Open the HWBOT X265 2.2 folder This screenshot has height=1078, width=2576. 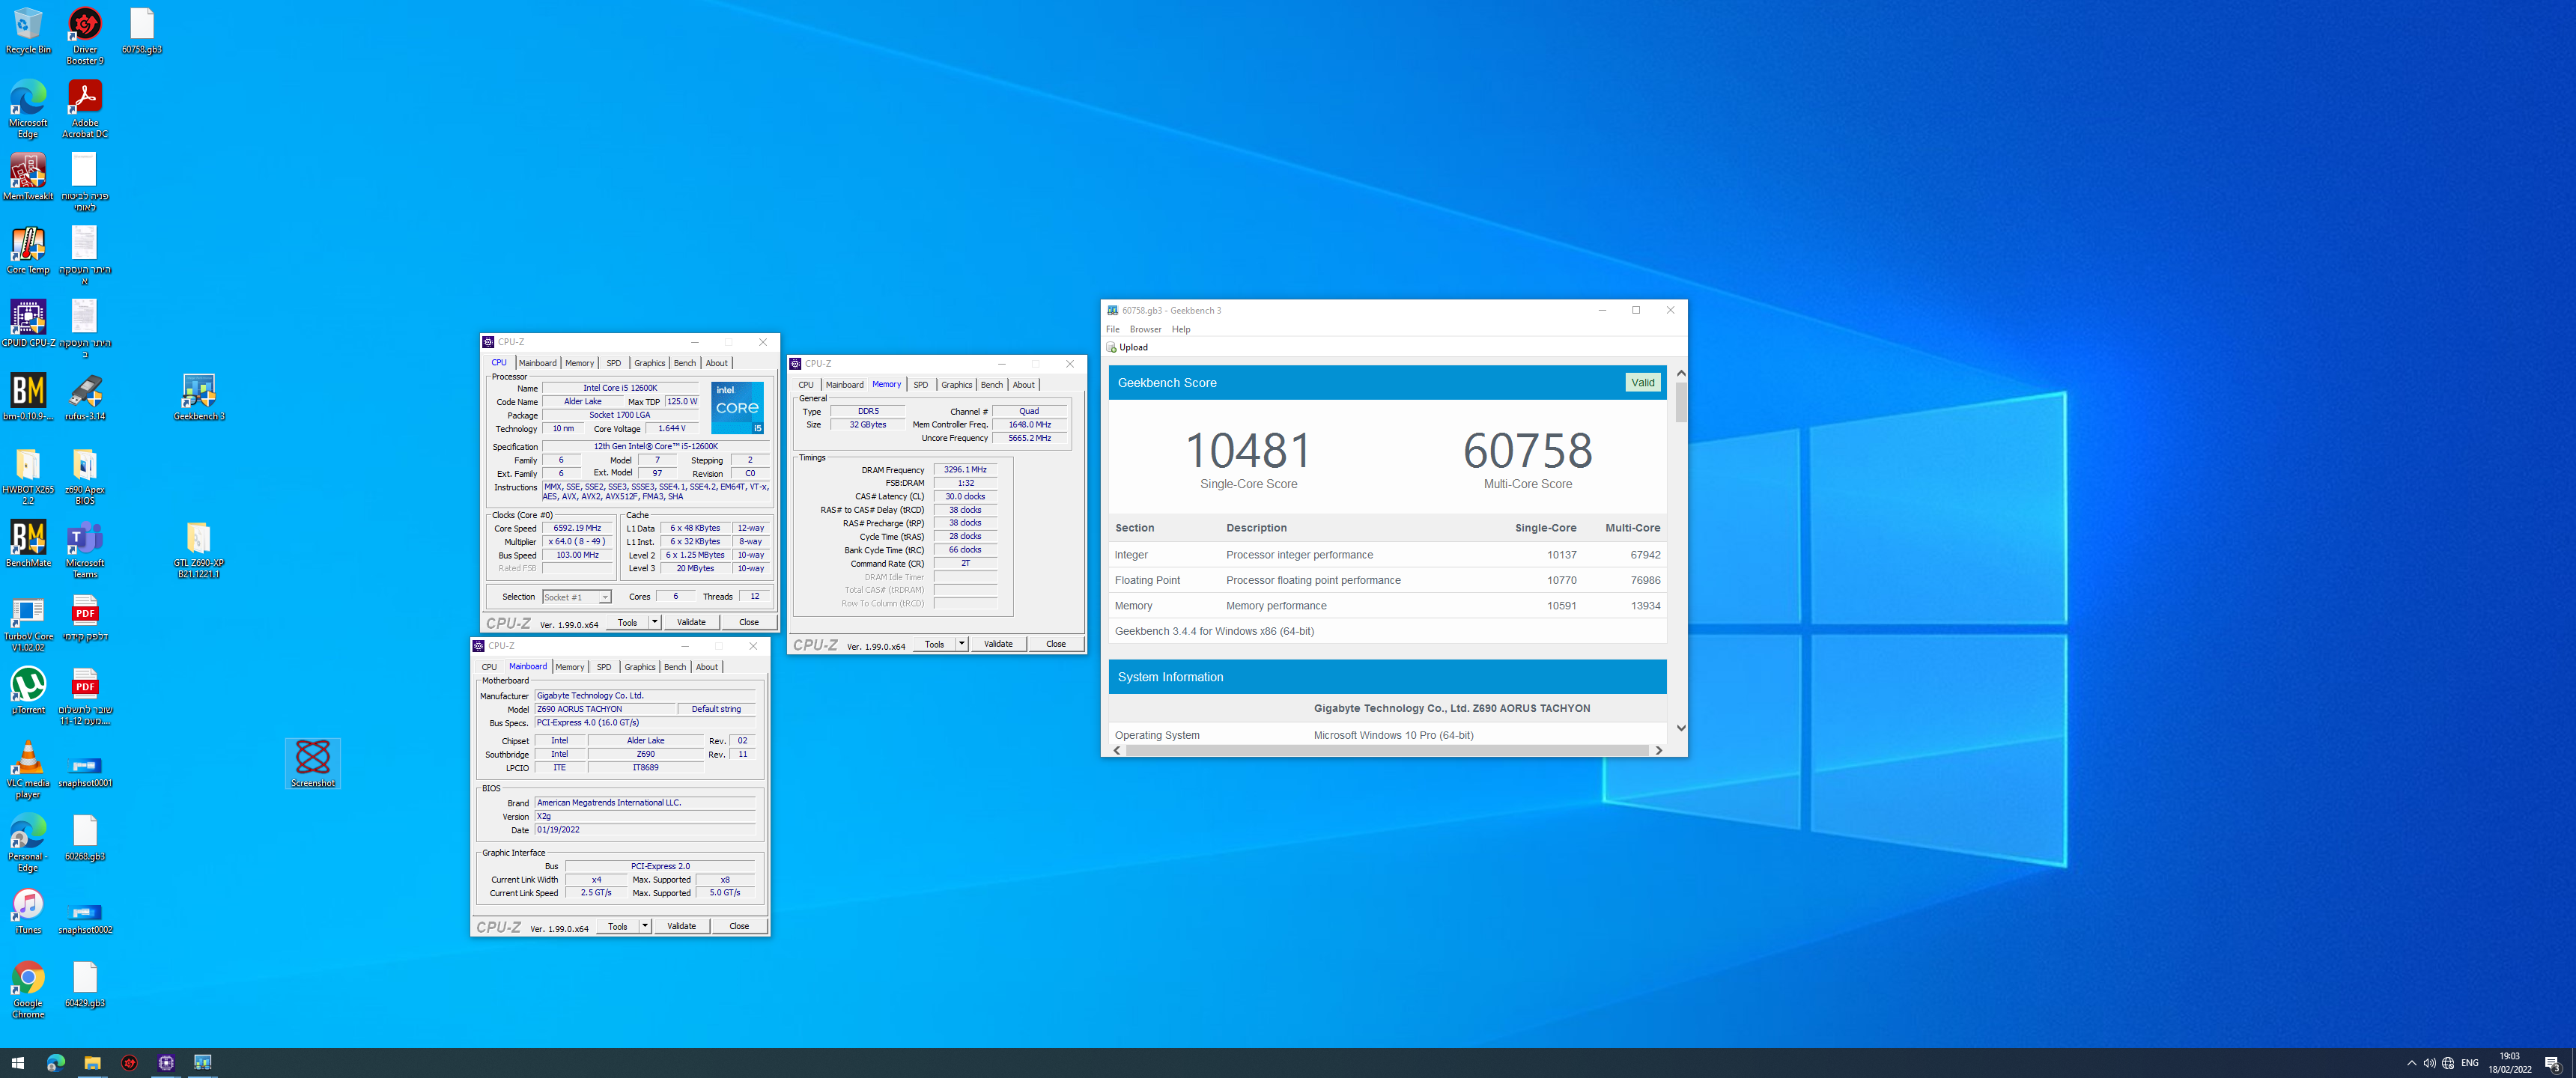tap(28, 476)
